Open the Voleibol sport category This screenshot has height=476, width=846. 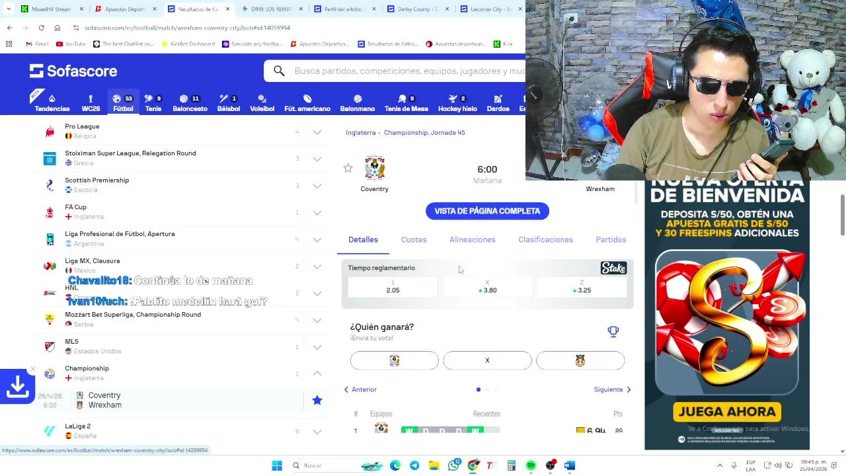(x=262, y=102)
